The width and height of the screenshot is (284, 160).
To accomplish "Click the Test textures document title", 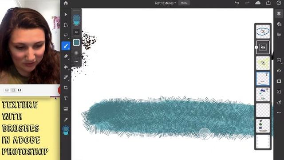I will click(165, 3).
